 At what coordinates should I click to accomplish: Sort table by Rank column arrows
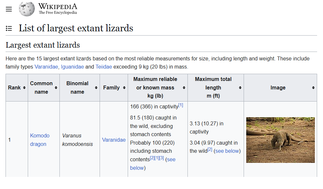(24, 88)
